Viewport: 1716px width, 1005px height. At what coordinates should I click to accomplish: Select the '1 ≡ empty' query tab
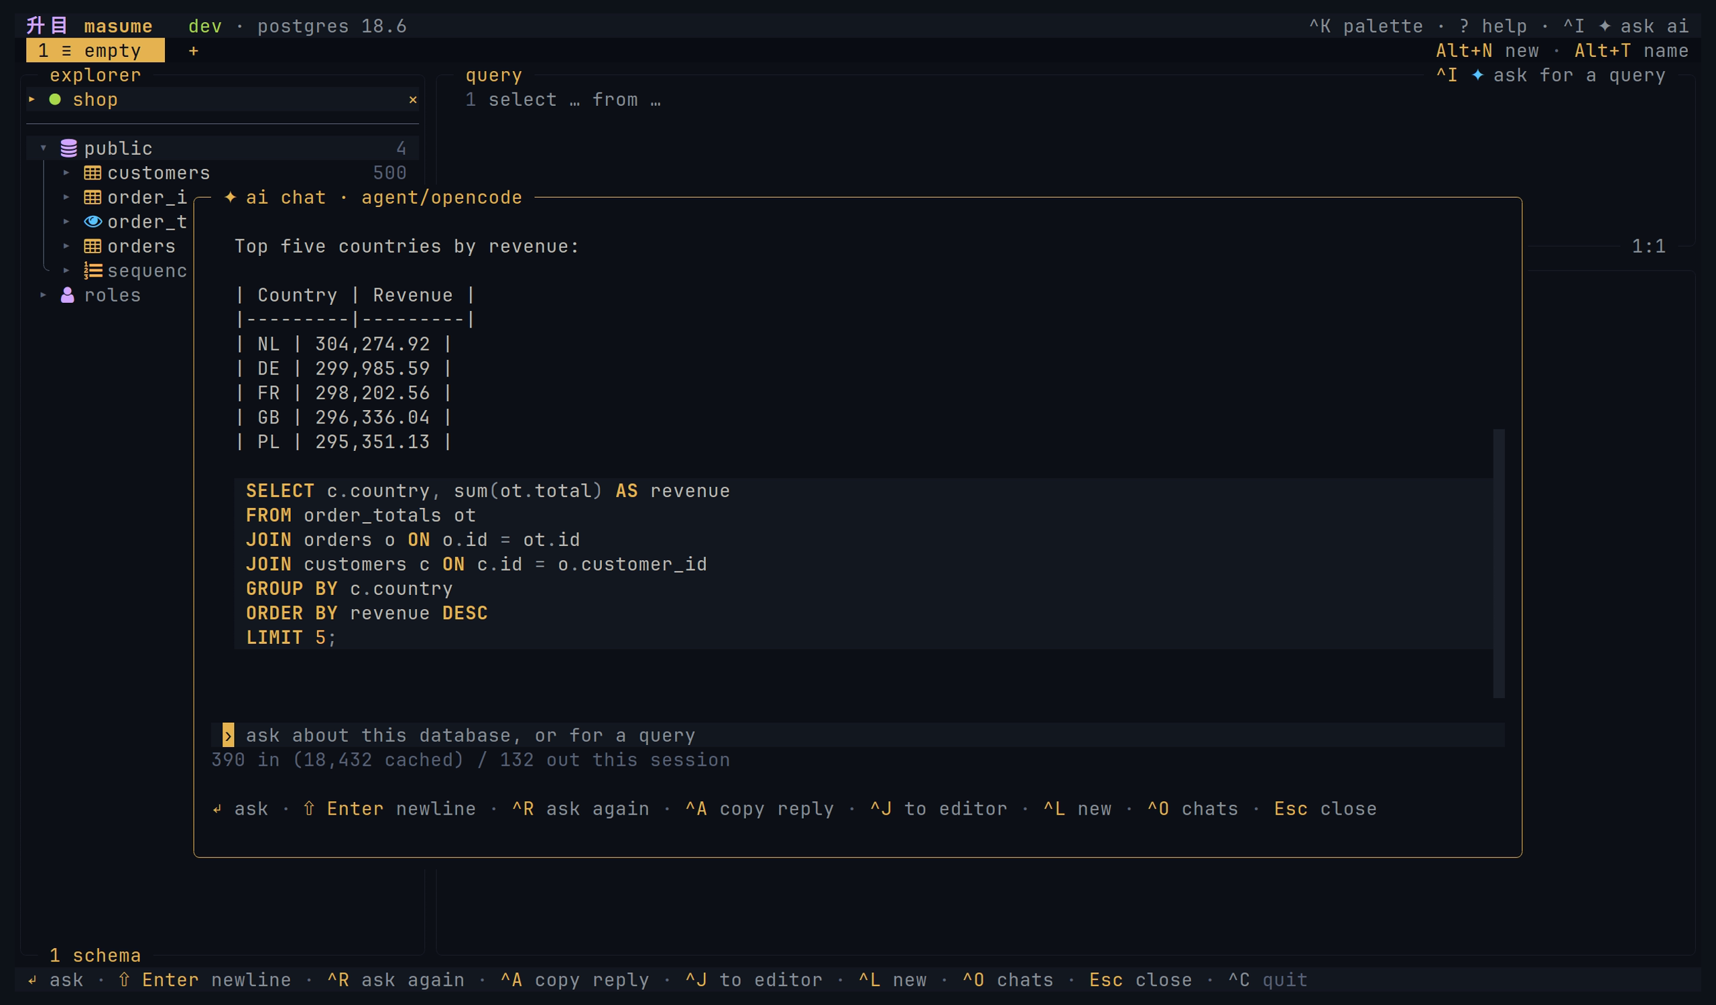[x=95, y=50]
